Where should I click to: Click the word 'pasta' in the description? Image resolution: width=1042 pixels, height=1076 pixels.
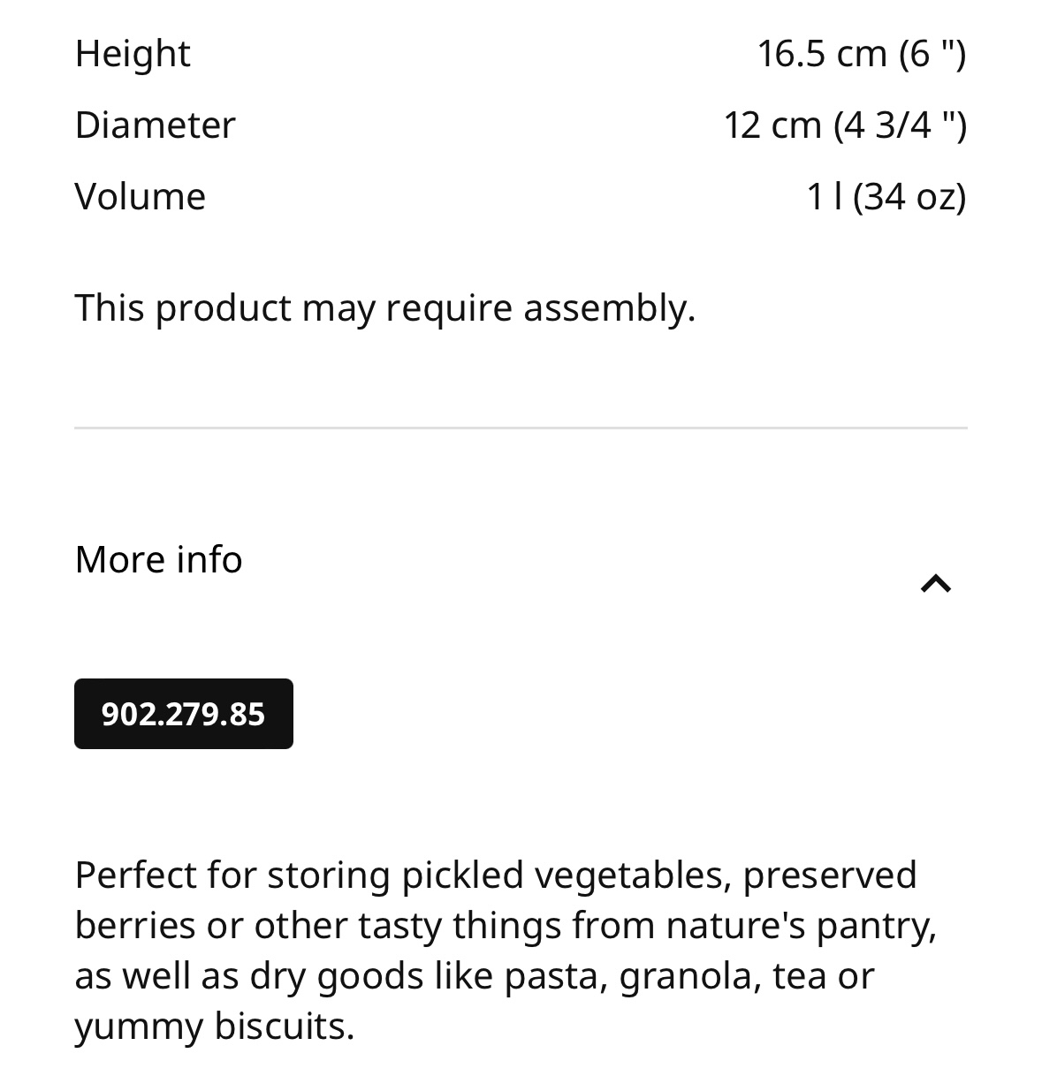[x=556, y=977]
